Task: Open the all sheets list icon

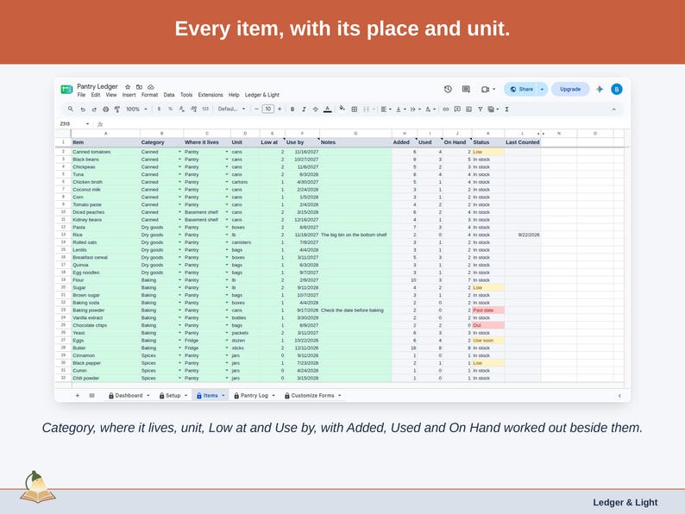Action: 91,396
